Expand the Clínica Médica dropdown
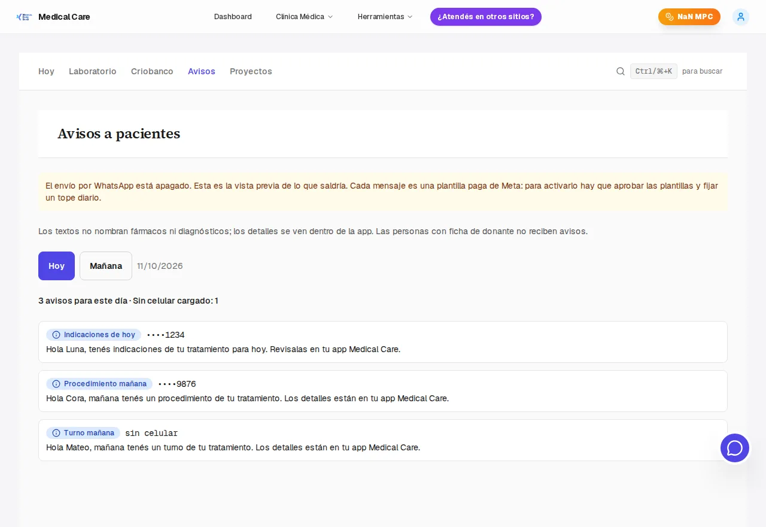 pos(304,17)
